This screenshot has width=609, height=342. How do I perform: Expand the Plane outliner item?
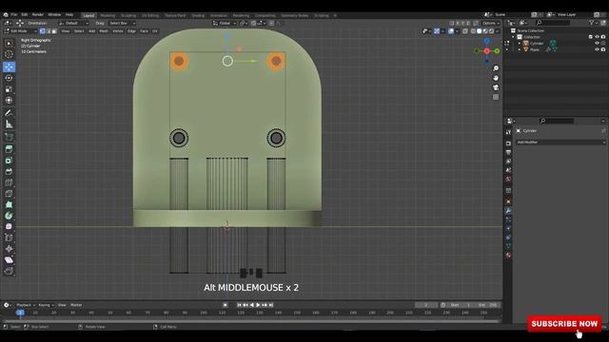(x=520, y=49)
